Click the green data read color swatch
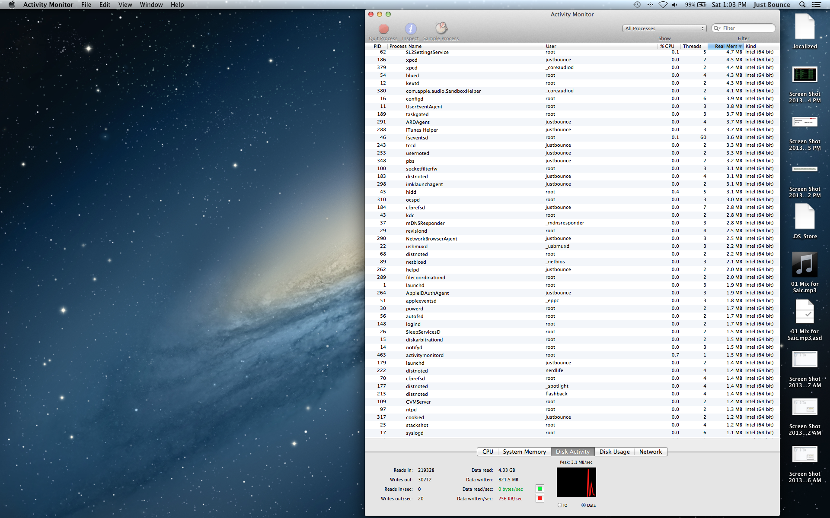 [540, 489]
